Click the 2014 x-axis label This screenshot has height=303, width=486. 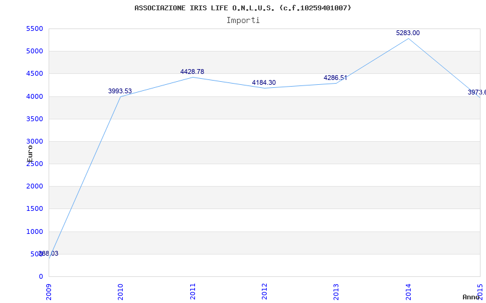(x=408, y=291)
